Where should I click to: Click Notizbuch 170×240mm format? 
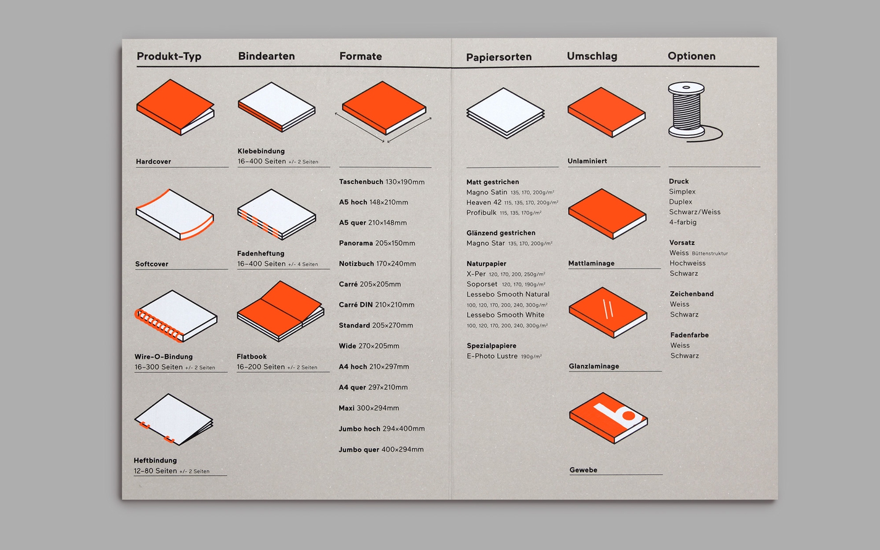[x=377, y=264]
